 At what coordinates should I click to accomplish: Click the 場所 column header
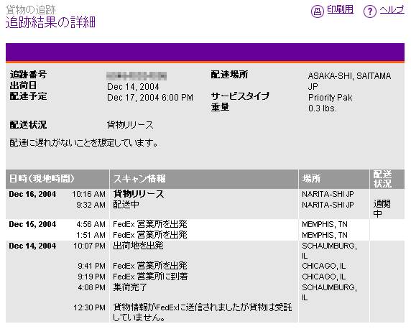click(333, 179)
